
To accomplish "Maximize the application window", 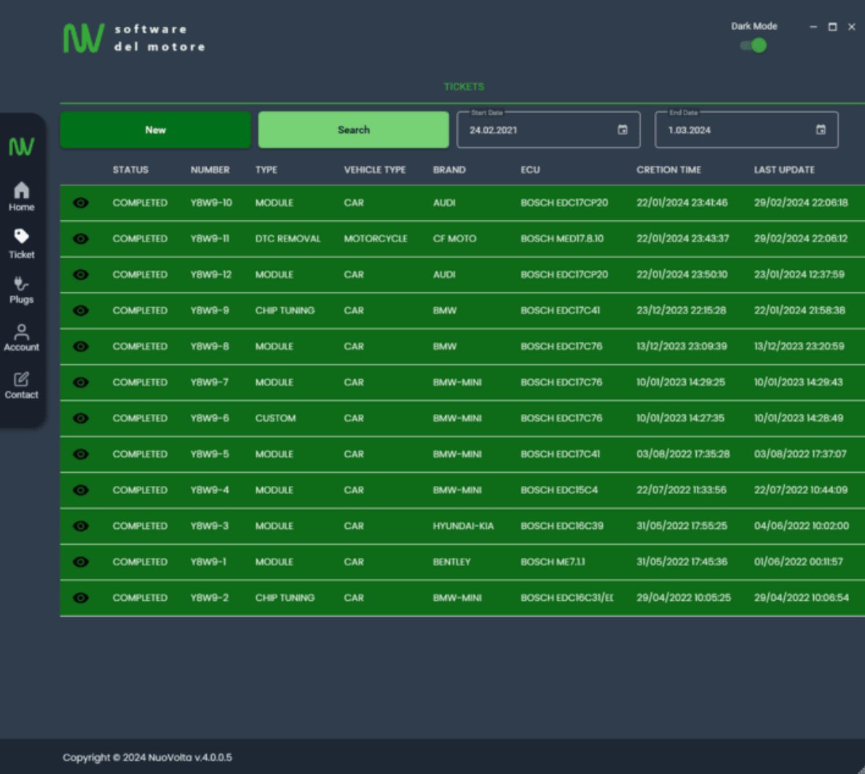I will point(832,27).
